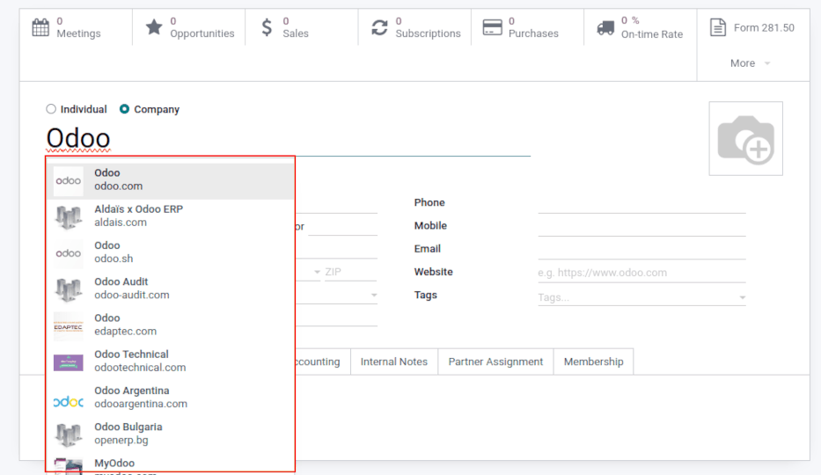Upload a photo via camera placeholder
The width and height of the screenshot is (821, 475).
tap(745, 139)
